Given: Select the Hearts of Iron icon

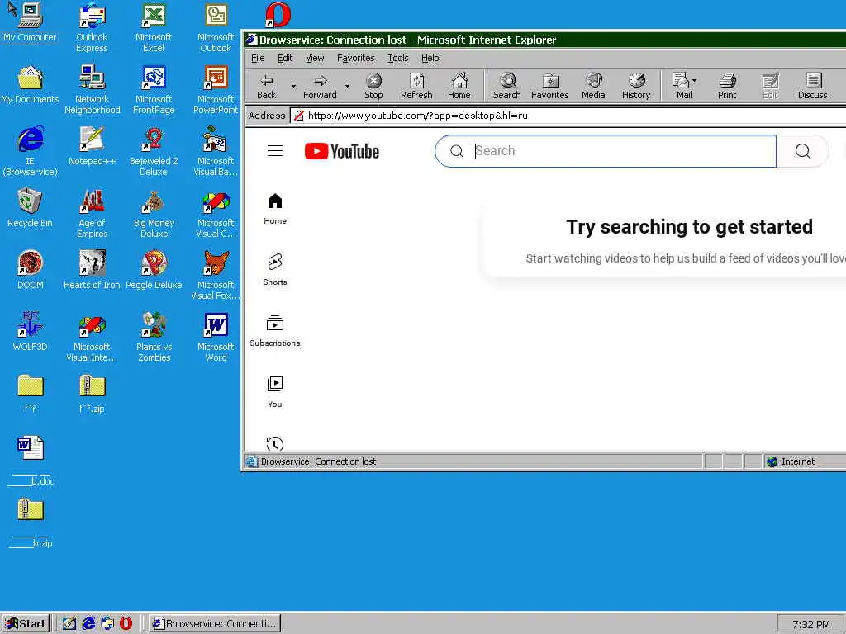Looking at the screenshot, I should tap(93, 270).
